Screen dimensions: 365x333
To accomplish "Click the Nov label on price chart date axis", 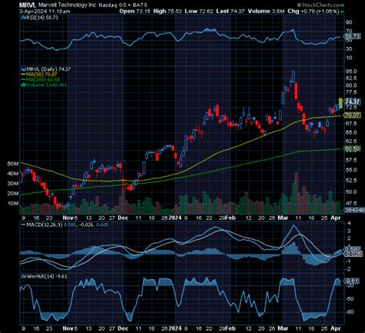I will click(68, 218).
